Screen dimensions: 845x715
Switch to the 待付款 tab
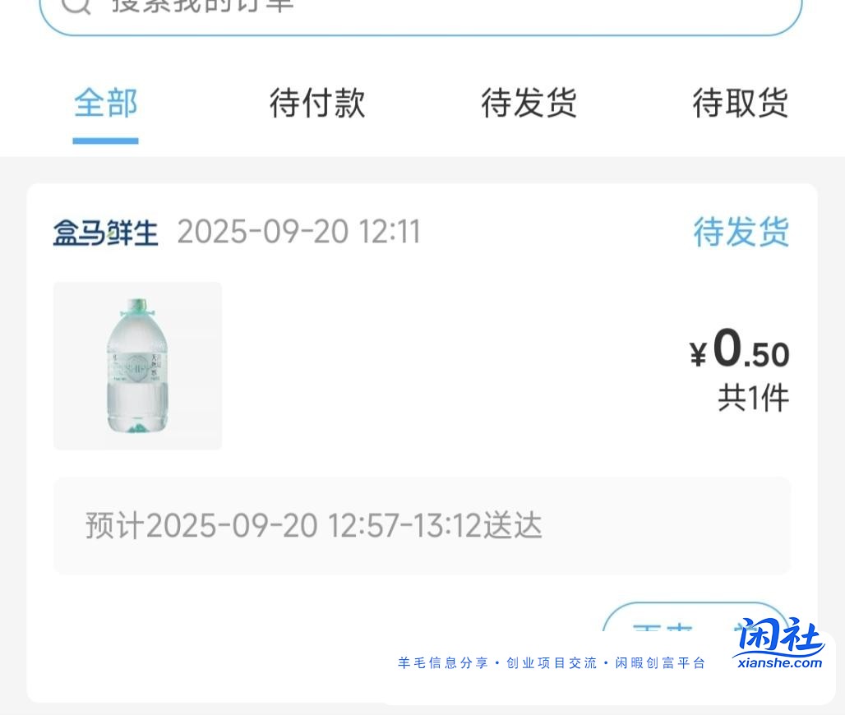[317, 103]
